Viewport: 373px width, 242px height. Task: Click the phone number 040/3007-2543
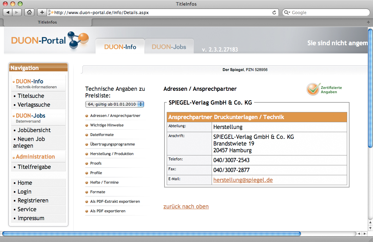[x=231, y=160]
